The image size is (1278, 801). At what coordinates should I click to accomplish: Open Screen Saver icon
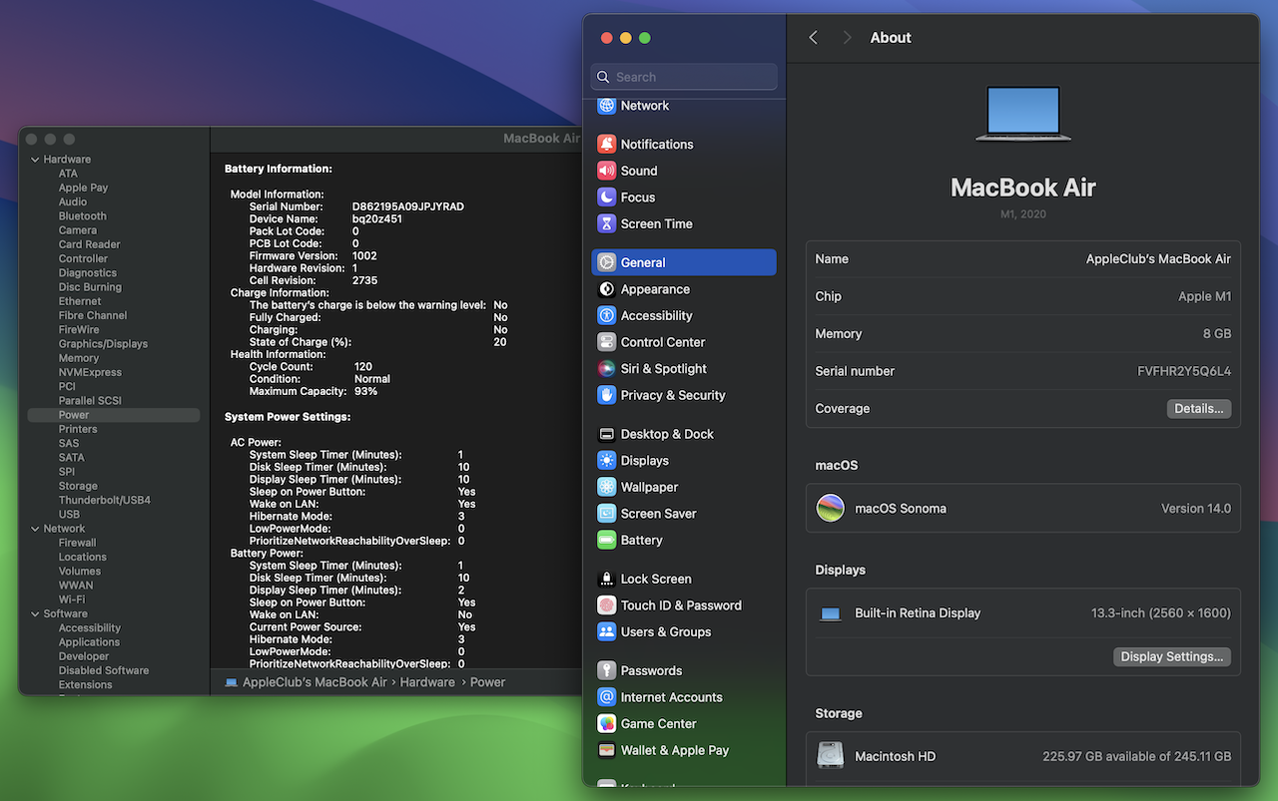tap(606, 514)
